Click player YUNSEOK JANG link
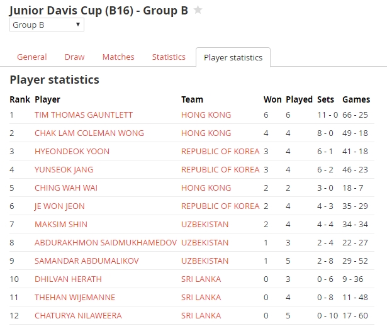 coord(64,170)
